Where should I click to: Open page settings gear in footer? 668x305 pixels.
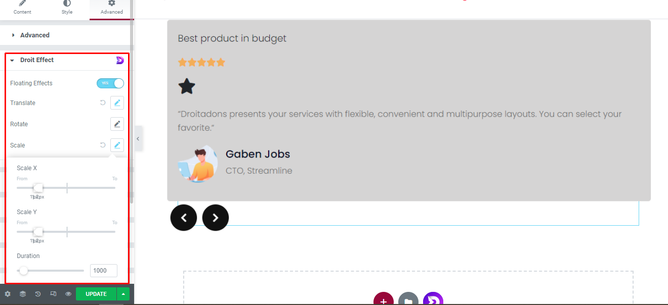(8, 294)
